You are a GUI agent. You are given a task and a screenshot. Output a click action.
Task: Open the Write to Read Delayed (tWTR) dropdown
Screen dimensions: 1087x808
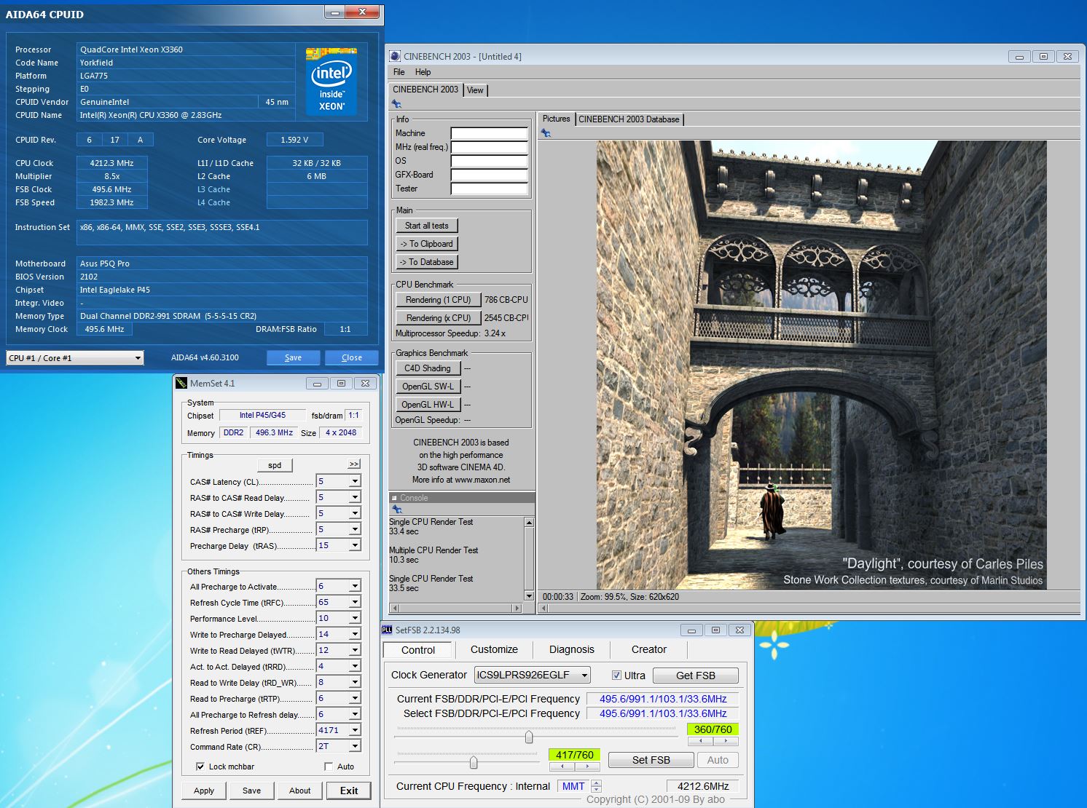click(x=355, y=650)
